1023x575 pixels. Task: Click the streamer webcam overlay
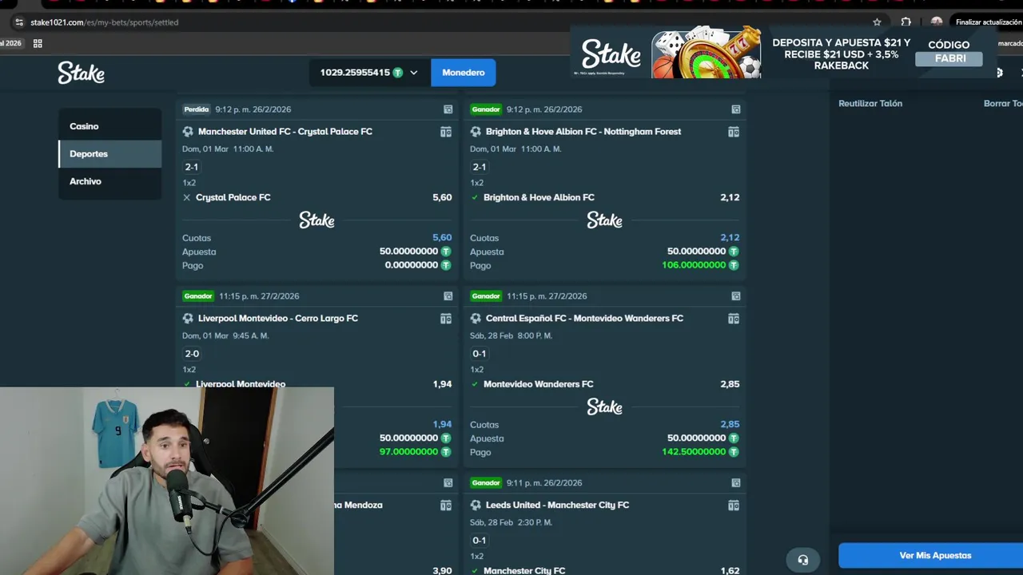coord(167,482)
